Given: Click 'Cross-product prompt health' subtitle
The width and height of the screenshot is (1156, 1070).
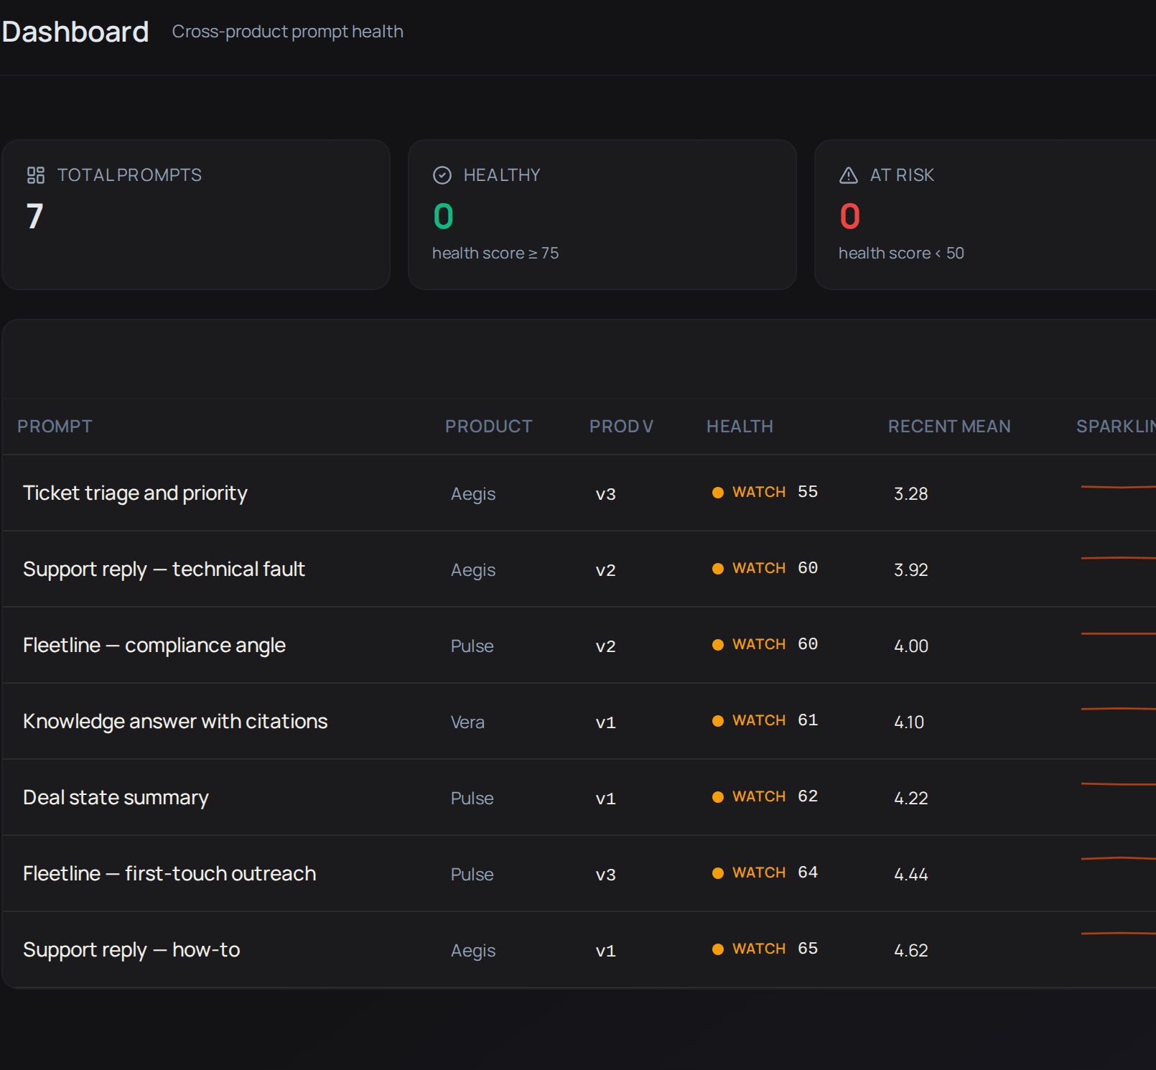Looking at the screenshot, I should pos(287,32).
